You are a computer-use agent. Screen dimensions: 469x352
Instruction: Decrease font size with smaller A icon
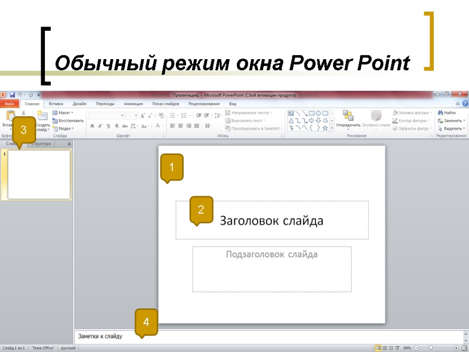[x=150, y=115]
